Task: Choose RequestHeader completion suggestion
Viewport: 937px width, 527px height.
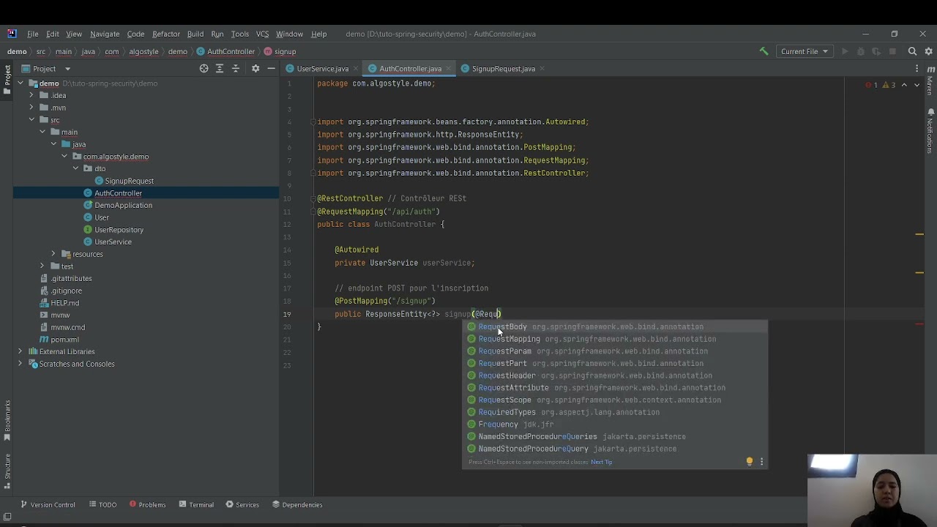Action: [x=615, y=375]
